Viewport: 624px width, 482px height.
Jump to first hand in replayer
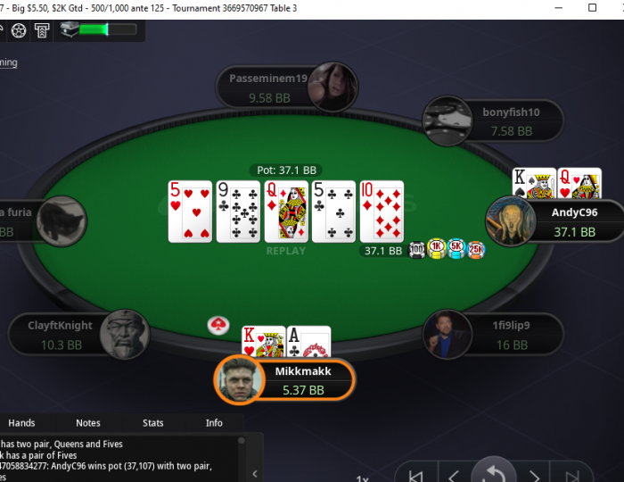tap(415, 475)
